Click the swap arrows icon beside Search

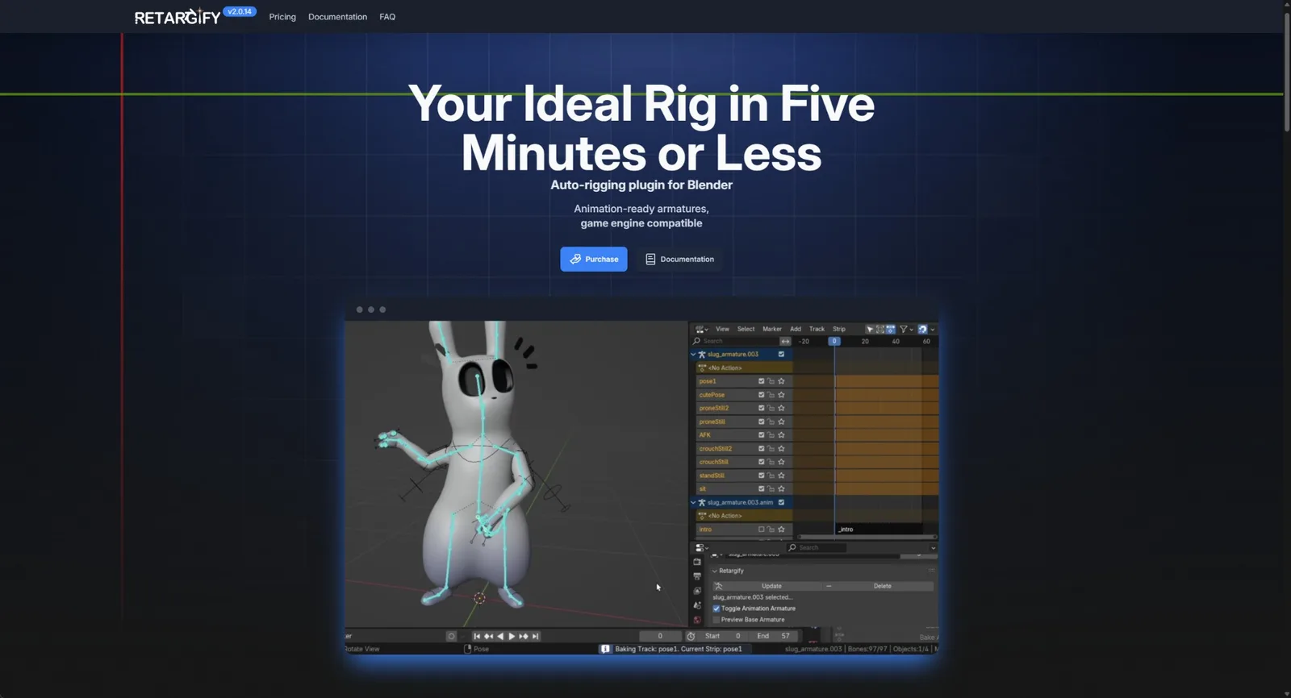click(785, 341)
